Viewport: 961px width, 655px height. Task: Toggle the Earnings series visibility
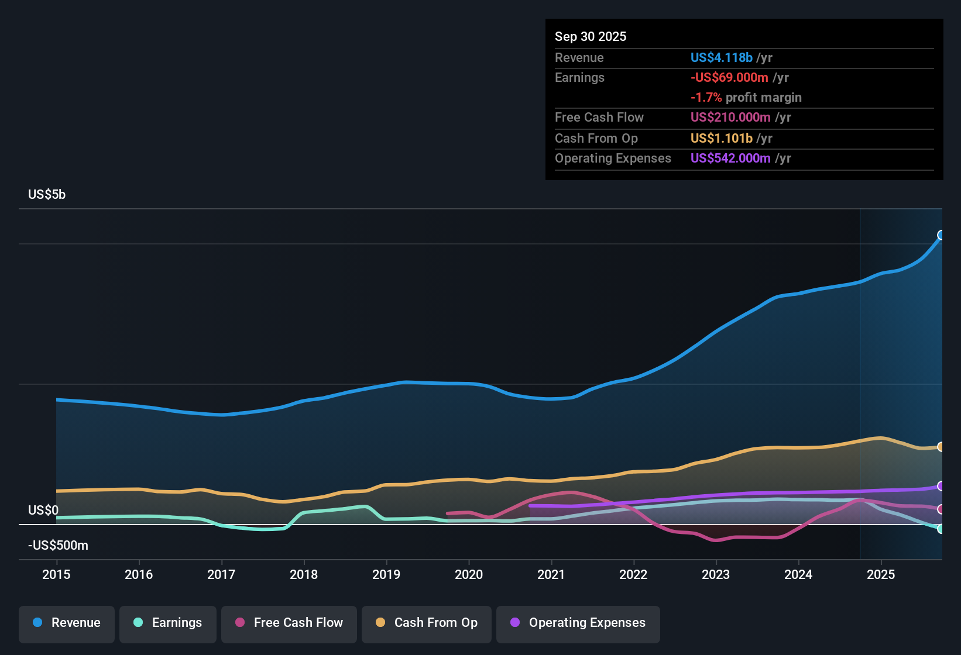pyautogui.click(x=167, y=623)
